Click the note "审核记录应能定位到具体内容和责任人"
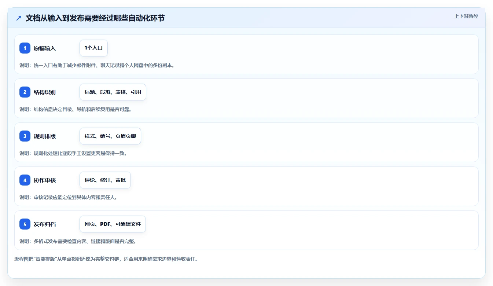The image size is (493, 286). pos(69,197)
